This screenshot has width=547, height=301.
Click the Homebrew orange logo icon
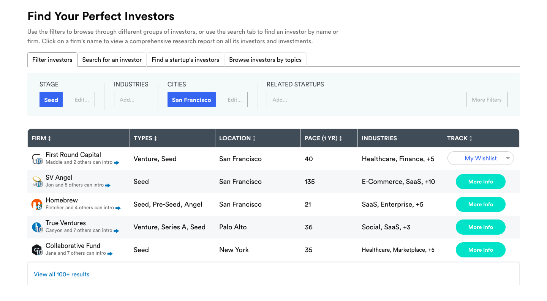(36, 204)
